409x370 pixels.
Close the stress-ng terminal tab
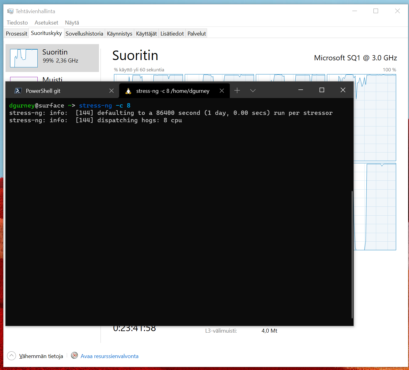tap(222, 90)
